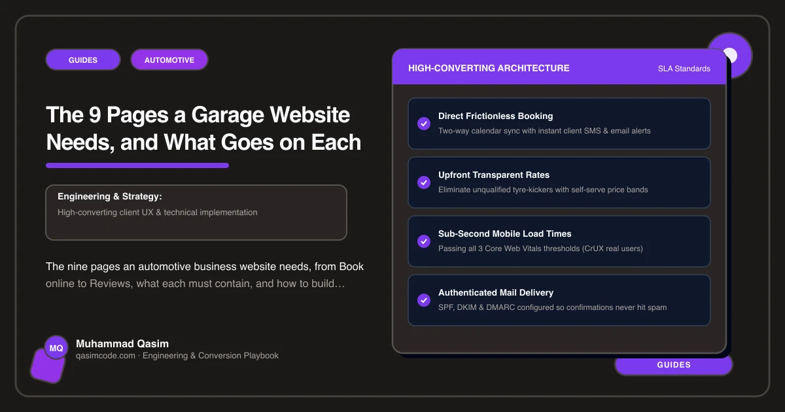
Task: Click the 'Direct Frictionless Booking' title
Action: point(496,116)
